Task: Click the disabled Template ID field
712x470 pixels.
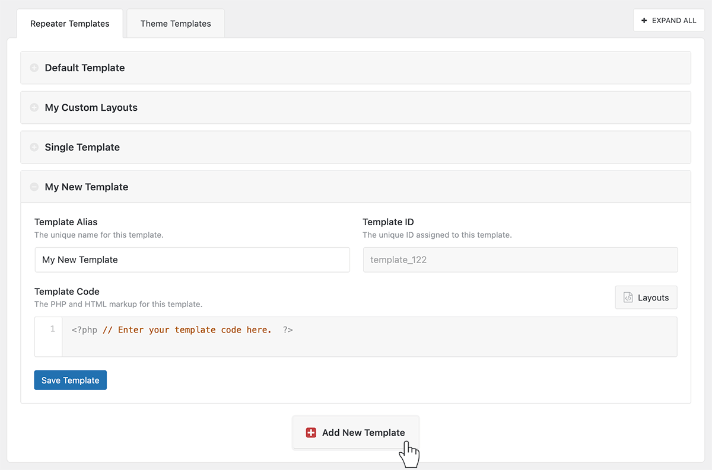Action: 520,260
